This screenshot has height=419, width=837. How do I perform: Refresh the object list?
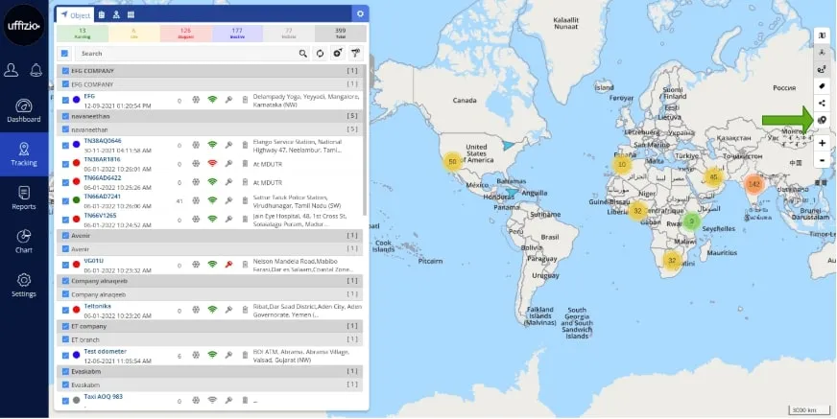coord(320,54)
